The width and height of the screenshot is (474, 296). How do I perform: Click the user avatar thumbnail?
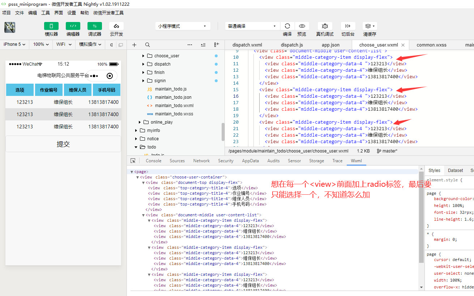coord(10,27)
